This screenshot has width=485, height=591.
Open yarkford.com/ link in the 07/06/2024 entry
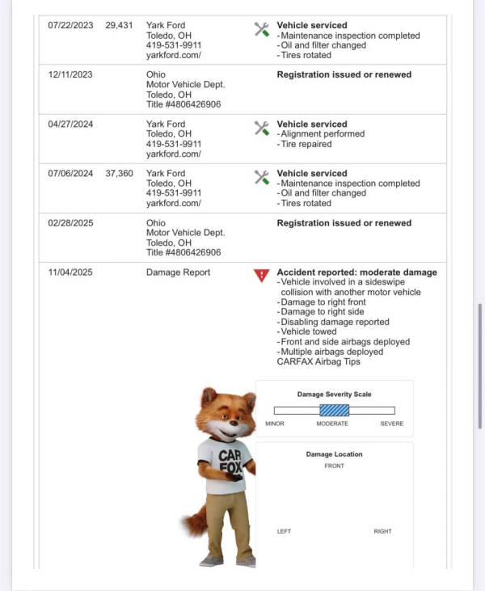(173, 203)
